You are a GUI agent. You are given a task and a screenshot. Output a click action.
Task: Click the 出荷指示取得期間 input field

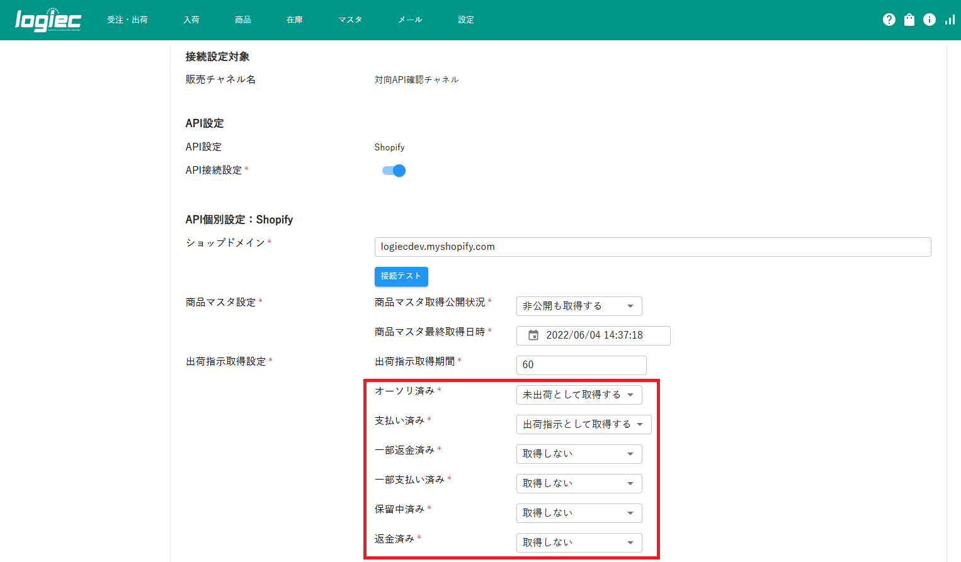click(x=581, y=365)
